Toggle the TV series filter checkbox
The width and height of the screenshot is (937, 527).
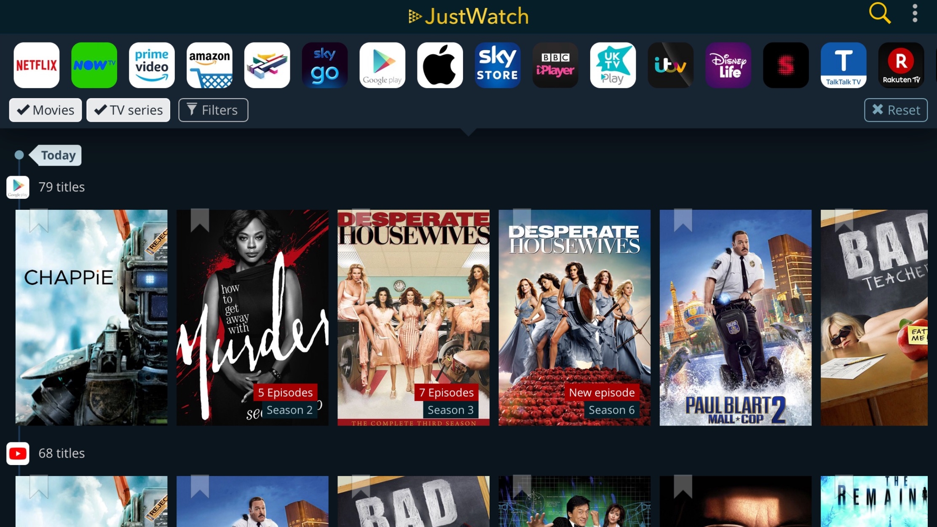click(127, 110)
